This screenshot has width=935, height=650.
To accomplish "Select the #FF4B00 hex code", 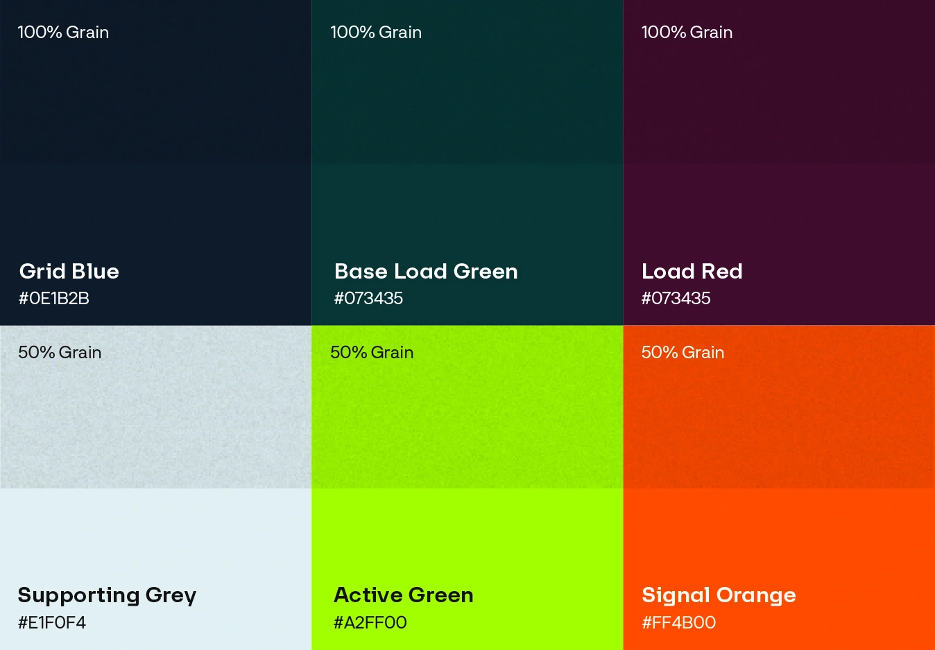I will point(678,623).
